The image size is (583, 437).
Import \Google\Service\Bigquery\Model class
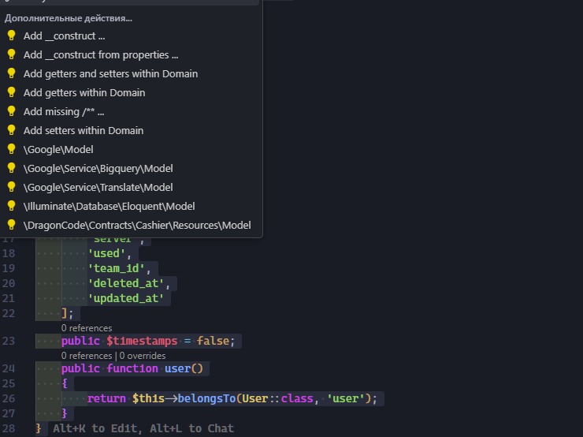pos(98,168)
